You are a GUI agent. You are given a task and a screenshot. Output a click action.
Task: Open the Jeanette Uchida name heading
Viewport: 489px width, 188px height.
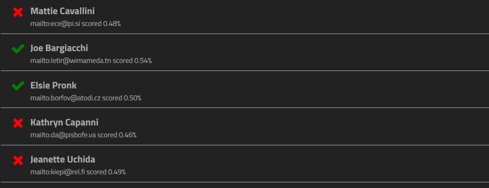point(63,159)
